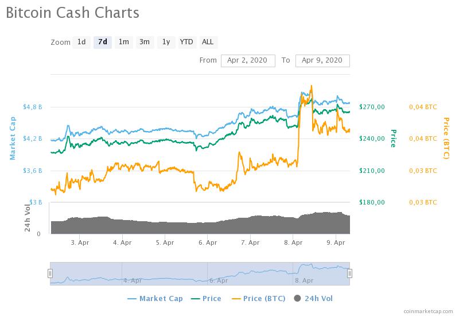Toggle 24h Vol series in legend
Image resolution: width=459 pixels, height=316 pixels.
tap(313, 299)
